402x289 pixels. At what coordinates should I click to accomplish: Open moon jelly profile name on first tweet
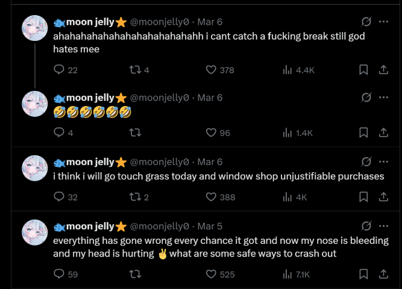coord(90,22)
